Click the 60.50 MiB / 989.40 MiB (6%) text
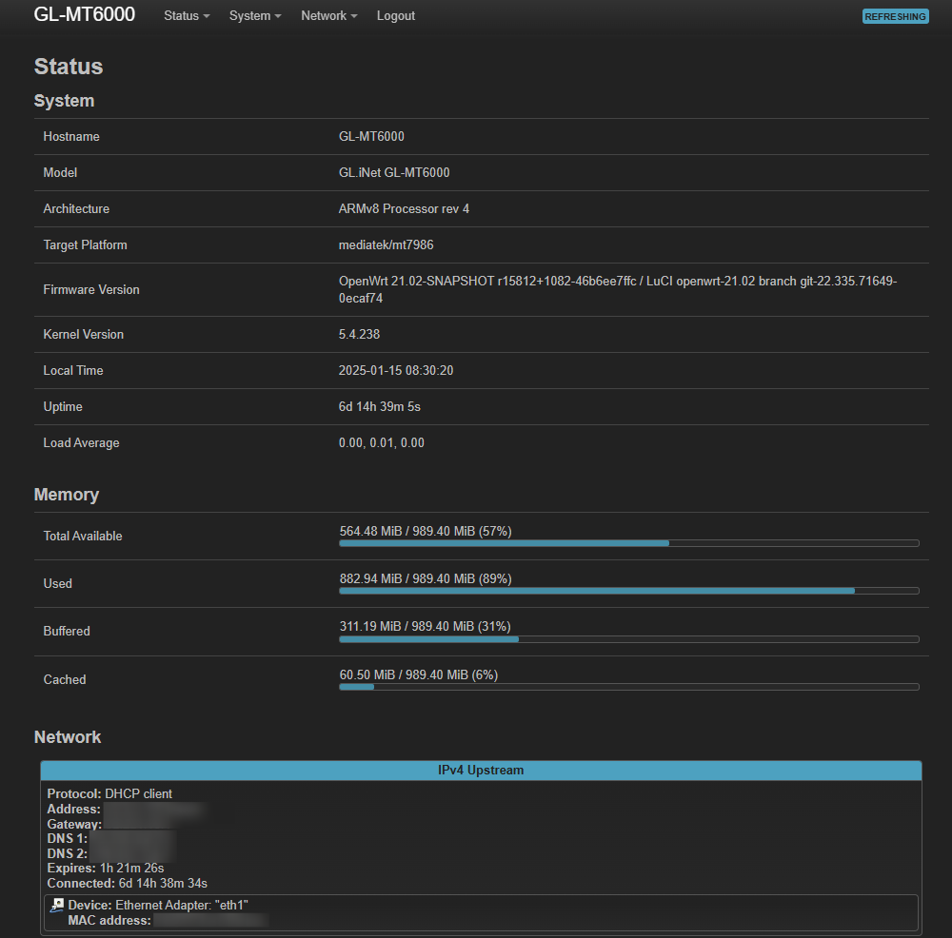 tap(419, 674)
